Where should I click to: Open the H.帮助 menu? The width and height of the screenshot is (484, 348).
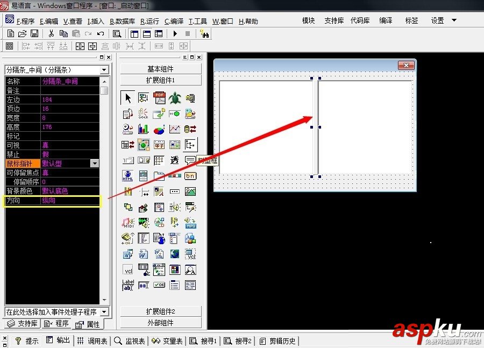pos(248,22)
